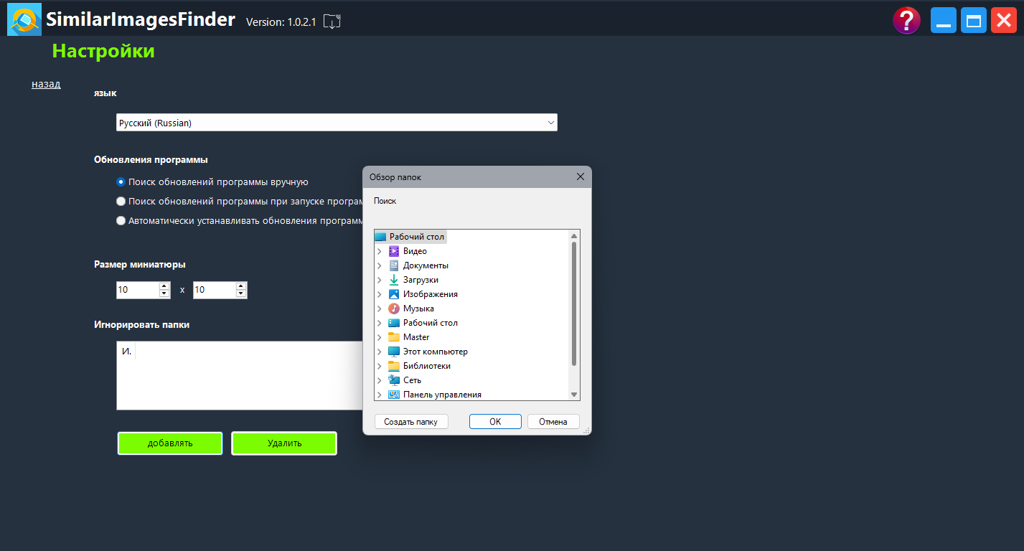Click the thumbnail height input field

(x=215, y=290)
